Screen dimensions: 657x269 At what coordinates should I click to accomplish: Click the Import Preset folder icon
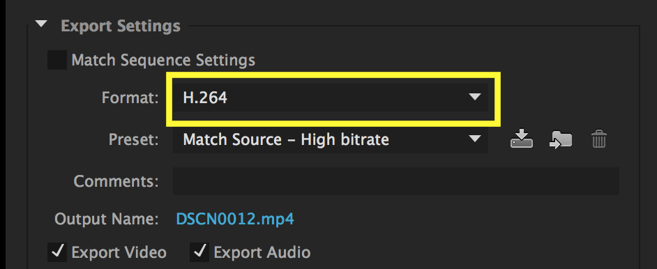(x=561, y=139)
